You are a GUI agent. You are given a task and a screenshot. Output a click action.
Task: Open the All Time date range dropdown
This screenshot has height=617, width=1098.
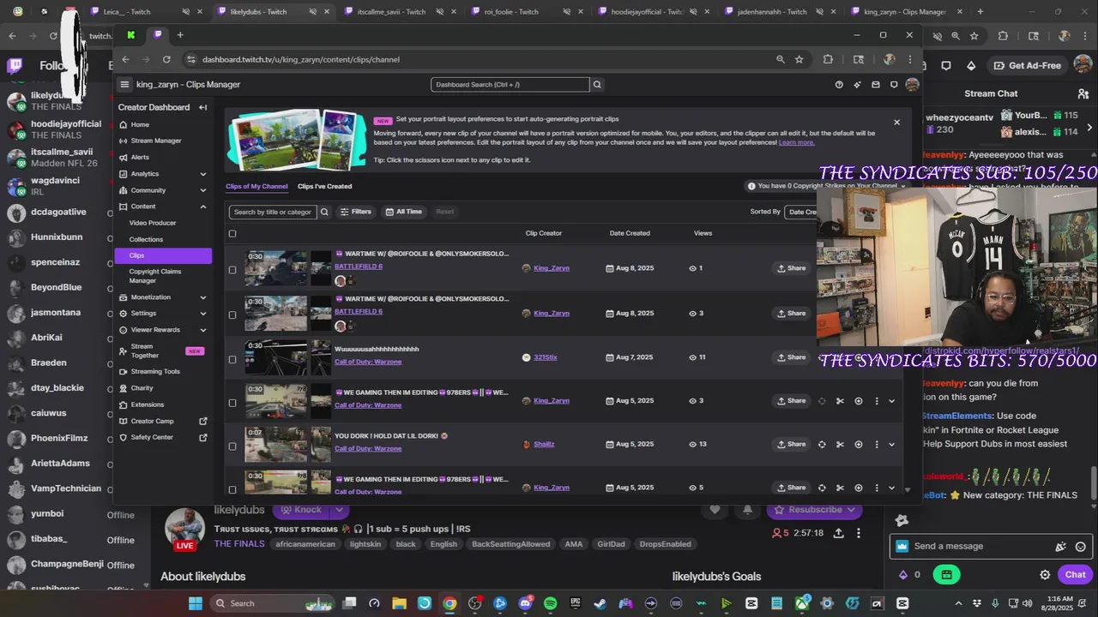403,212
